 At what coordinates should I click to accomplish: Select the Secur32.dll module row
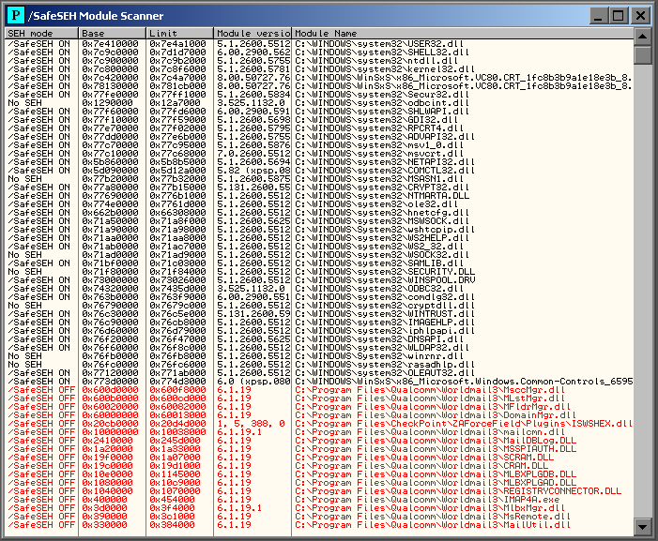[x=319, y=95]
